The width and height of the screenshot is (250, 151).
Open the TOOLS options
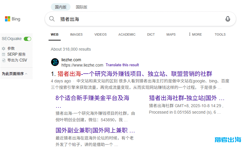coord(220,34)
